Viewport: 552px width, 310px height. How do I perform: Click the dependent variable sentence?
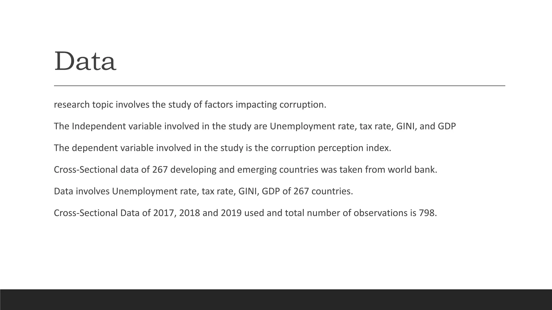point(222,148)
